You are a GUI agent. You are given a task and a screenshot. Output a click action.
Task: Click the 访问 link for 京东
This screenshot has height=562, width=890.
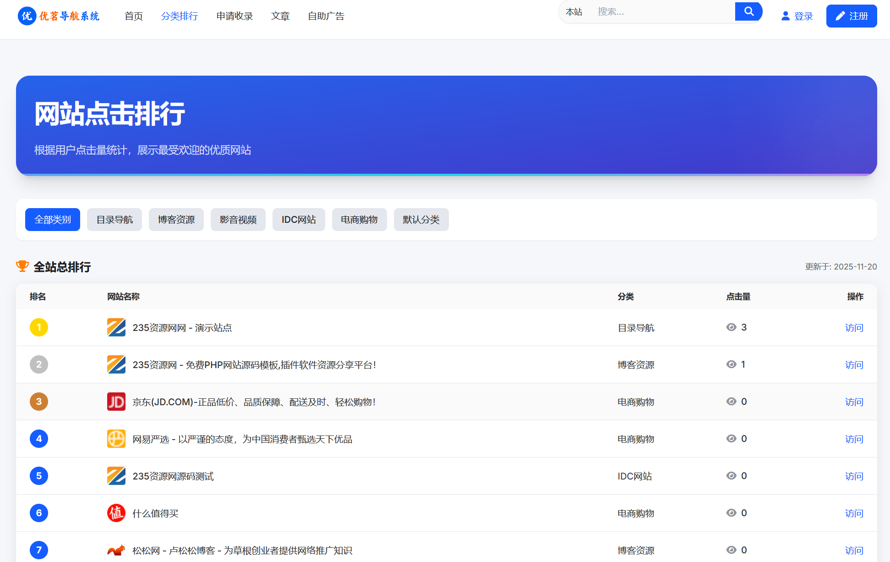pyautogui.click(x=854, y=402)
